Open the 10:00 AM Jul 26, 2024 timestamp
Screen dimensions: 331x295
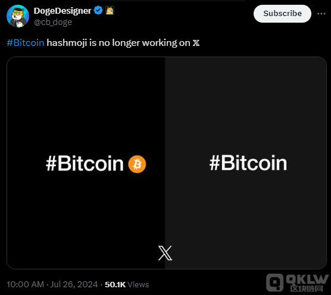52,284
